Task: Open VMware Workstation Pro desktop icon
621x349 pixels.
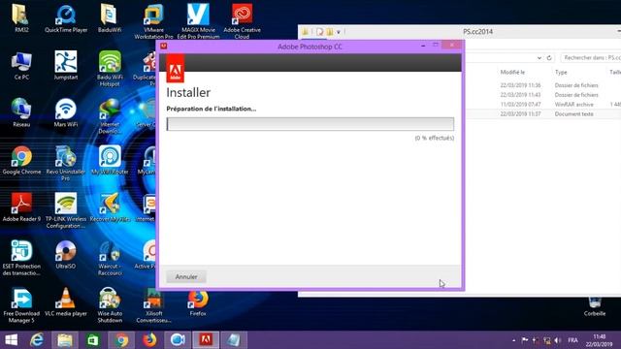Action: coord(153,21)
